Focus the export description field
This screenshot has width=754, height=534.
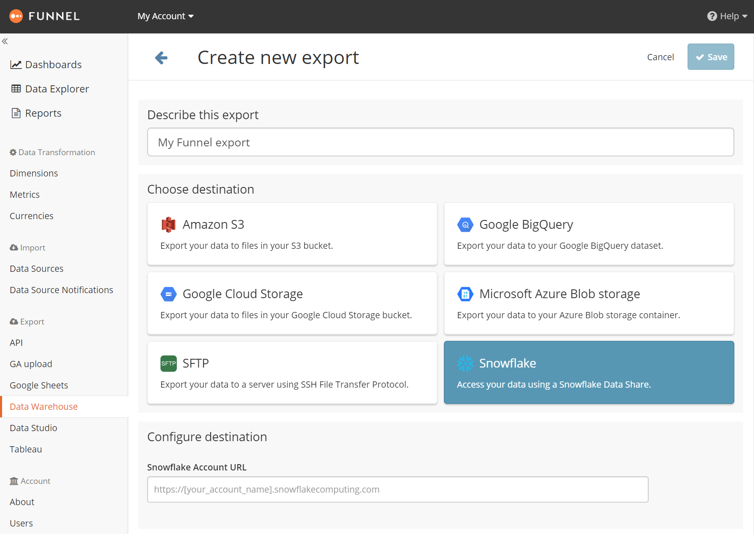pos(441,143)
